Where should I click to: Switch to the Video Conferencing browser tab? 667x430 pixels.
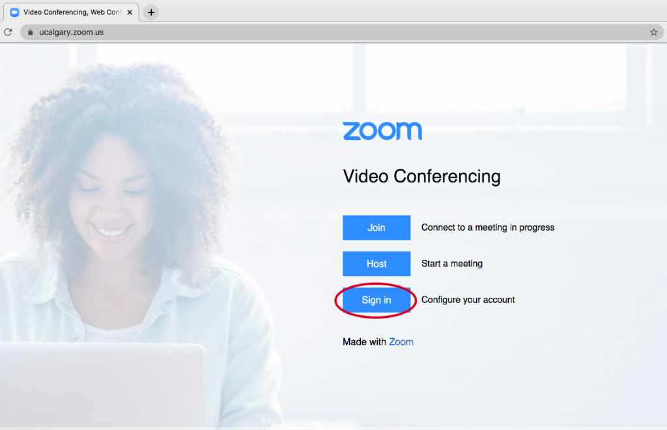[x=71, y=12]
